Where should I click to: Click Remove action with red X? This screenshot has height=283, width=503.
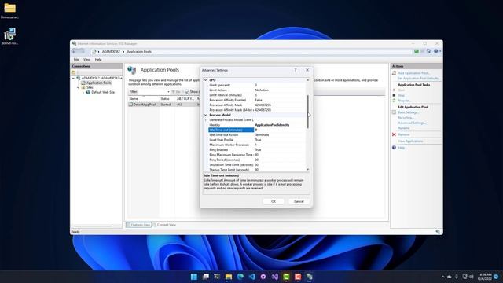point(403,134)
